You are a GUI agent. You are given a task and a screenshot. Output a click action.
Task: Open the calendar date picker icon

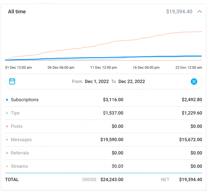tap(12, 81)
